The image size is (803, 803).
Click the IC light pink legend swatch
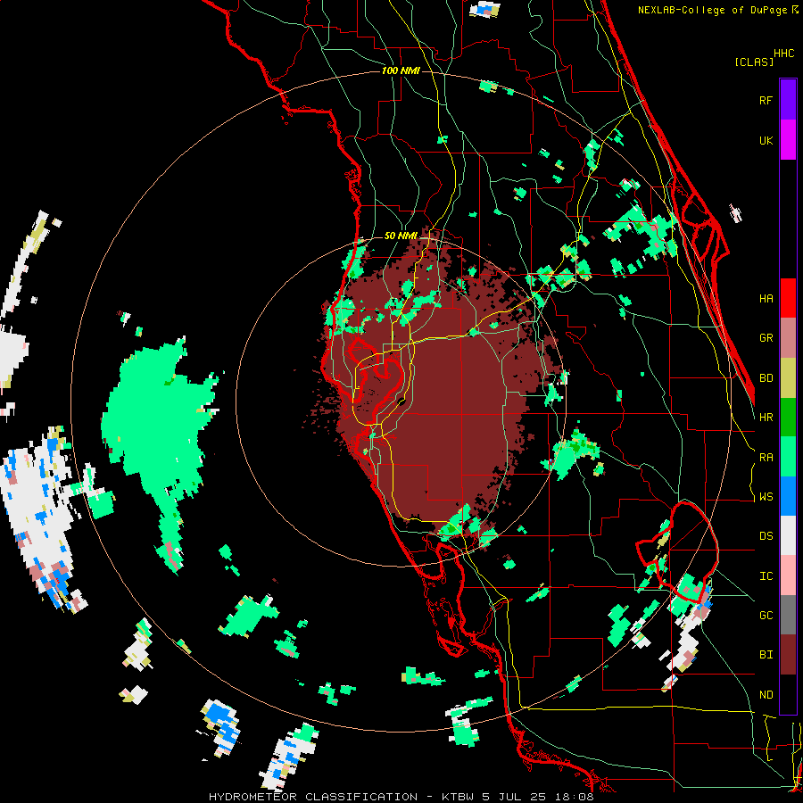point(788,575)
